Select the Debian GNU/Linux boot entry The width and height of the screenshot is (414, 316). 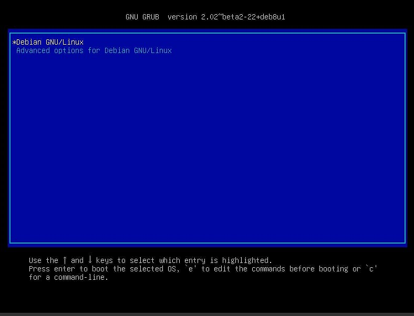[x=50, y=42]
